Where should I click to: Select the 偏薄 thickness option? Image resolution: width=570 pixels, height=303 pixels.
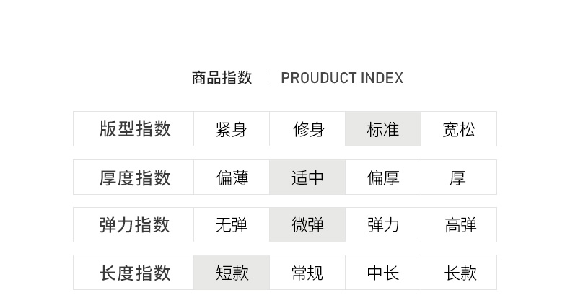pos(232,177)
